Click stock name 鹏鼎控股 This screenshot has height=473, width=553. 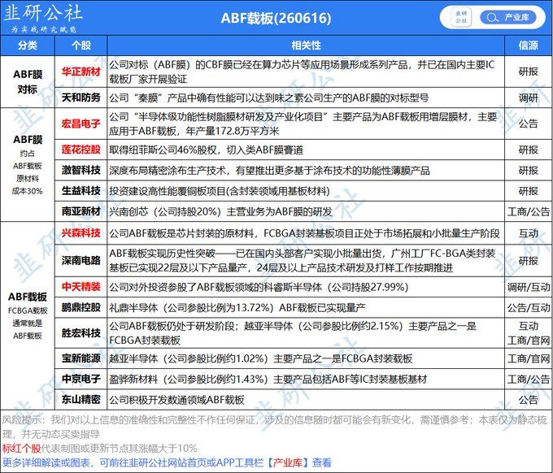point(81,308)
